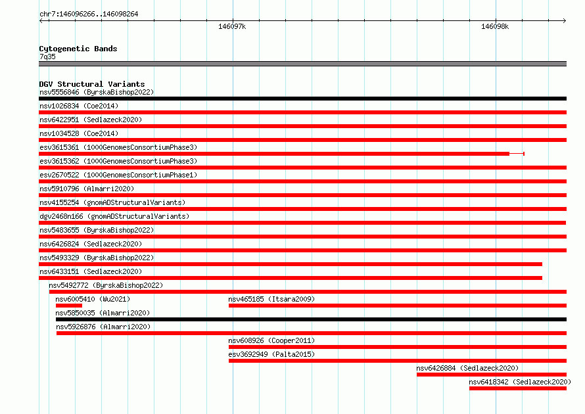Select the esv3692949 (Palta2015) label
The width and height of the screenshot is (585, 414).
(x=271, y=354)
